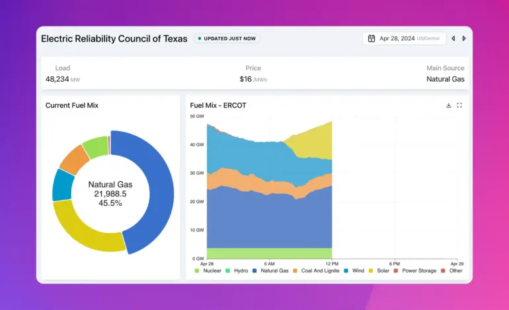Go to previous day arrow
The height and width of the screenshot is (310, 509).
point(453,38)
